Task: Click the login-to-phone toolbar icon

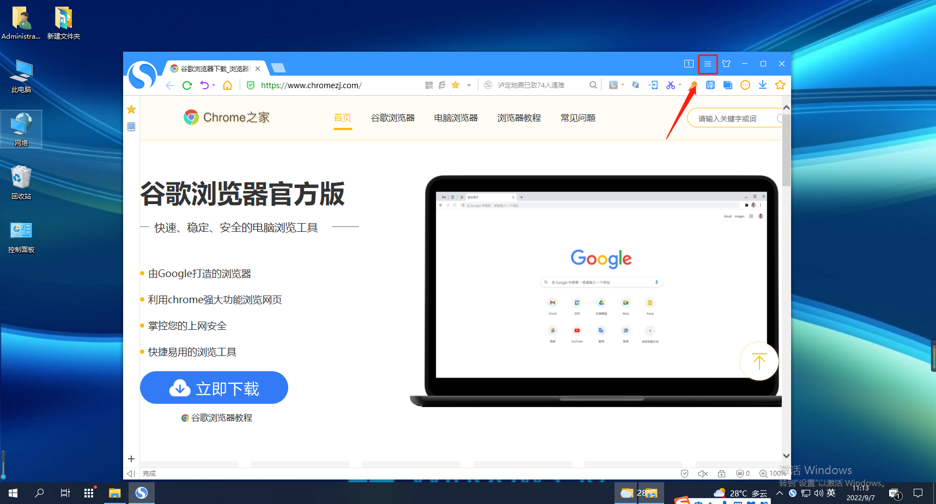Action: tap(653, 85)
